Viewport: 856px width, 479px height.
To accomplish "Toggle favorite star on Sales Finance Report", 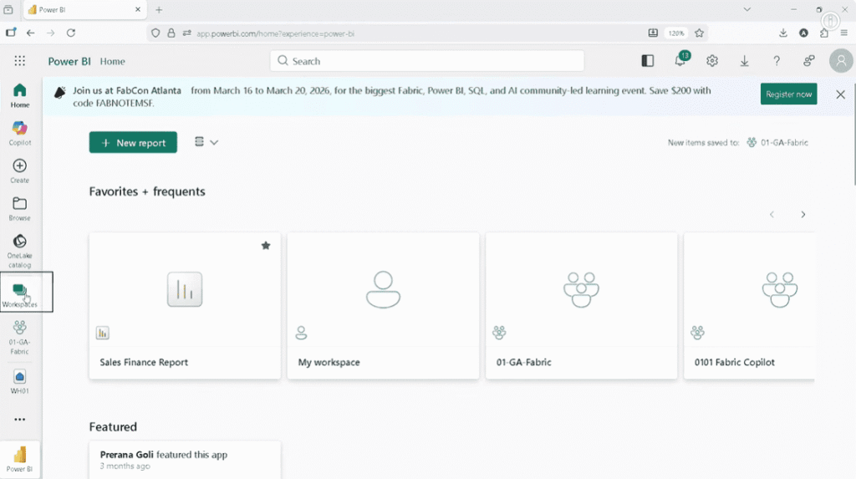I will coord(266,246).
